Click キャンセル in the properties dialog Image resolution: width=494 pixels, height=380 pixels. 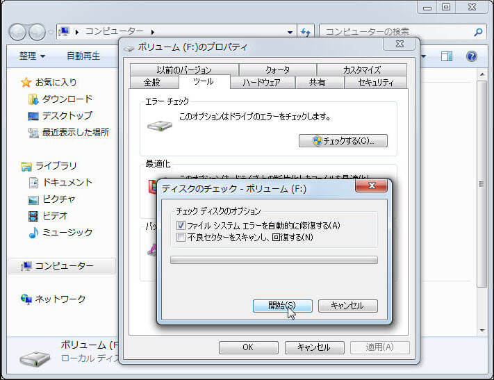click(x=314, y=347)
